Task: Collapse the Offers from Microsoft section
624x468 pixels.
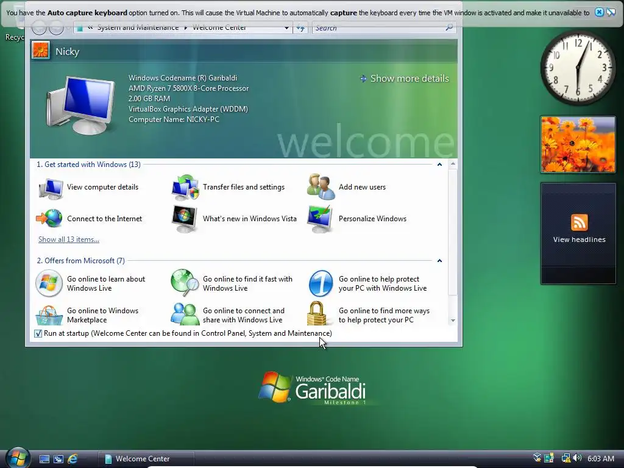Action: tap(439, 261)
